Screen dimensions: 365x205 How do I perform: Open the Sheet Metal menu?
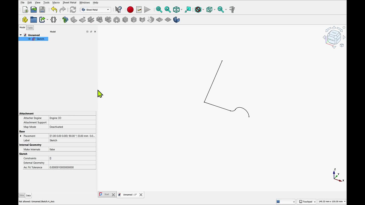point(69,3)
